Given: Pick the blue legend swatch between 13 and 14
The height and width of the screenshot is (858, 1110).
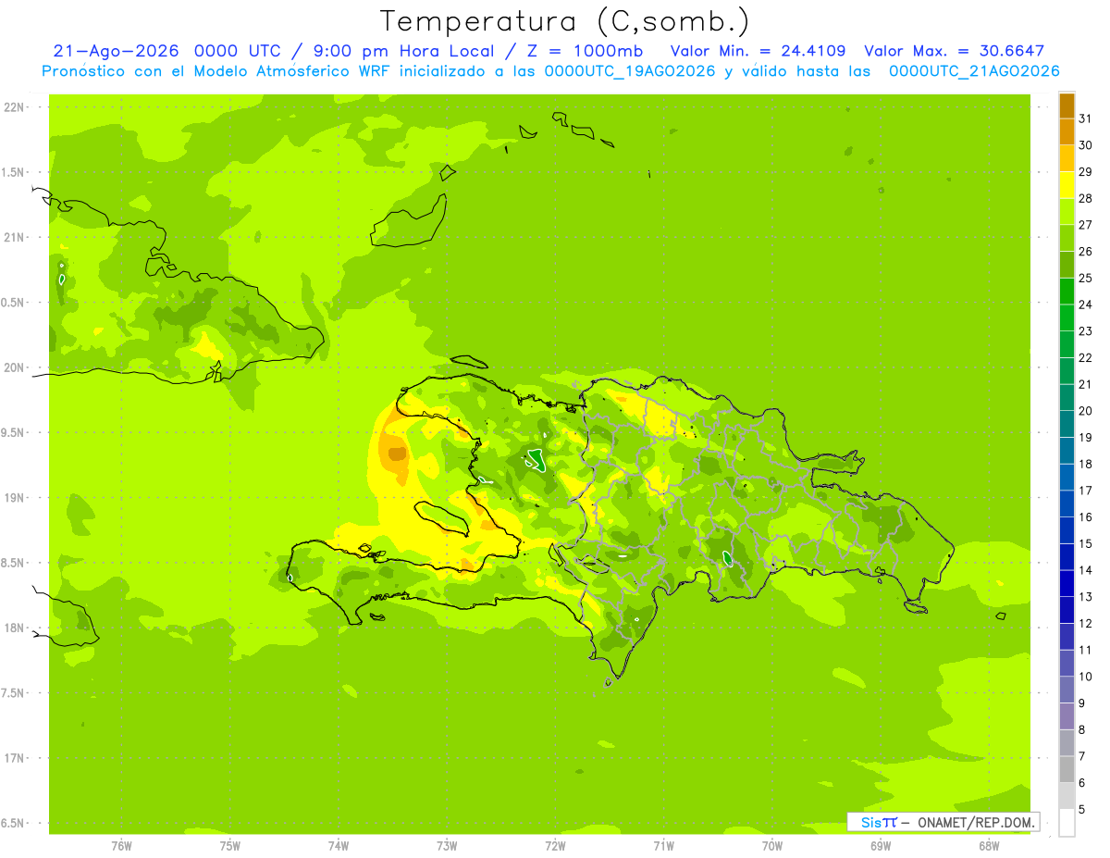Looking at the screenshot, I should click(1067, 584).
